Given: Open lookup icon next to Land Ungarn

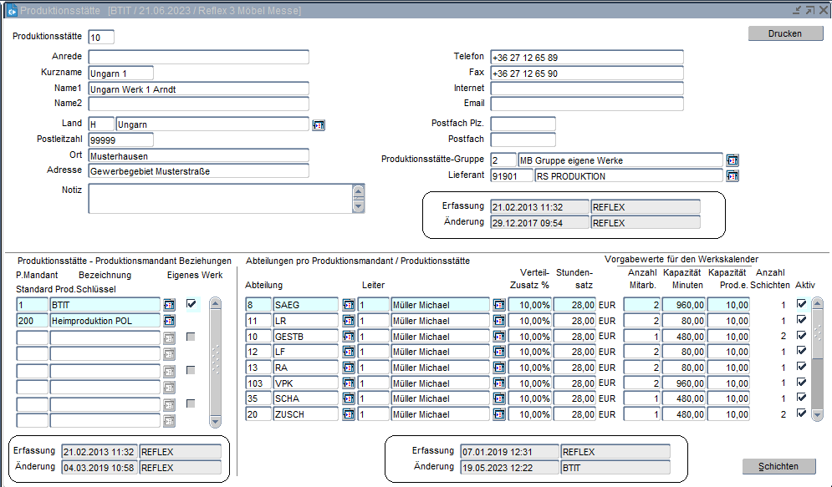Looking at the screenshot, I should coord(318,124).
